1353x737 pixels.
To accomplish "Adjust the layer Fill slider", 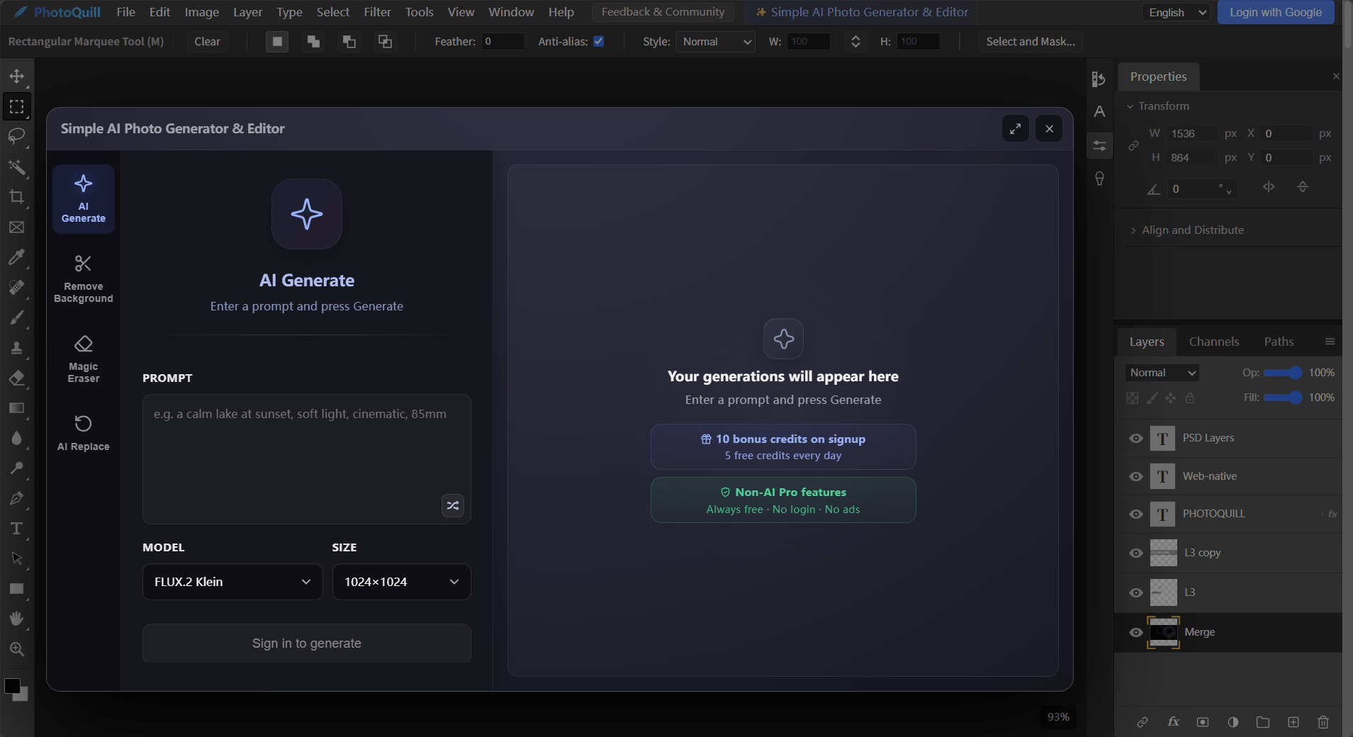I will (1283, 398).
